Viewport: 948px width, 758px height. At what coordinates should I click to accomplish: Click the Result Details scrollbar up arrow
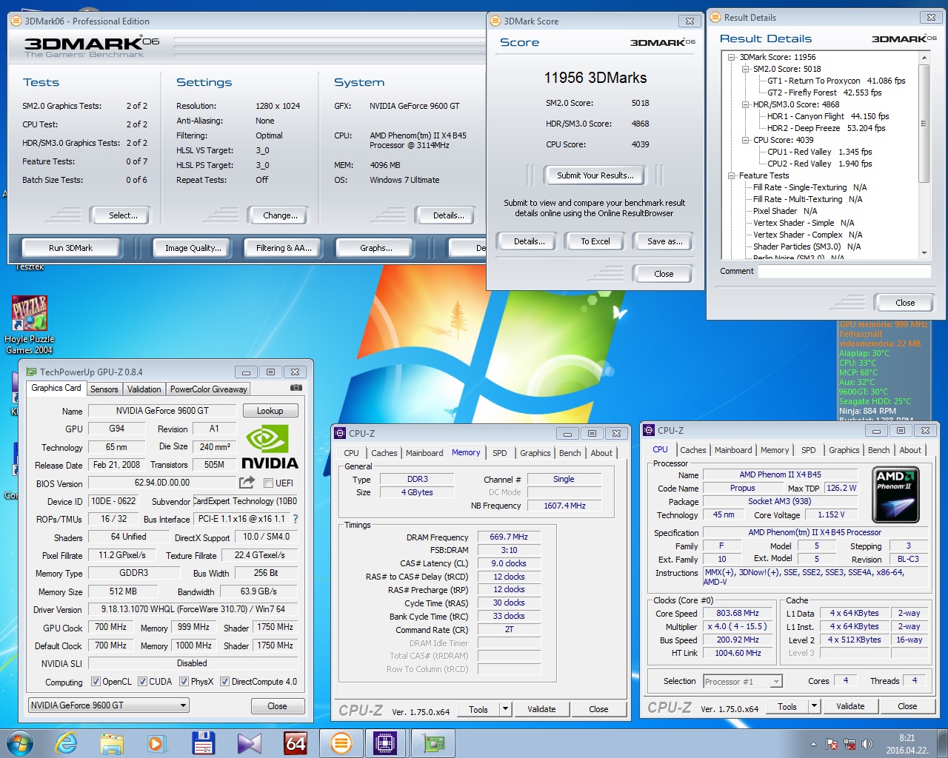coord(924,56)
